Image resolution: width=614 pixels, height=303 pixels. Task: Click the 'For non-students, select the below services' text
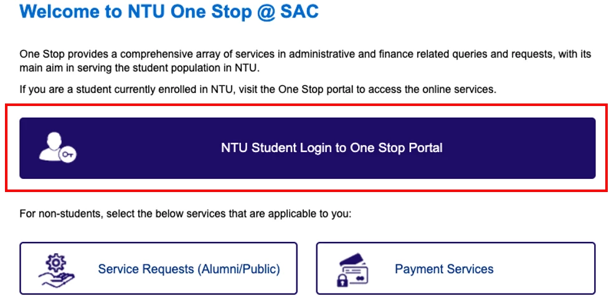point(186,214)
